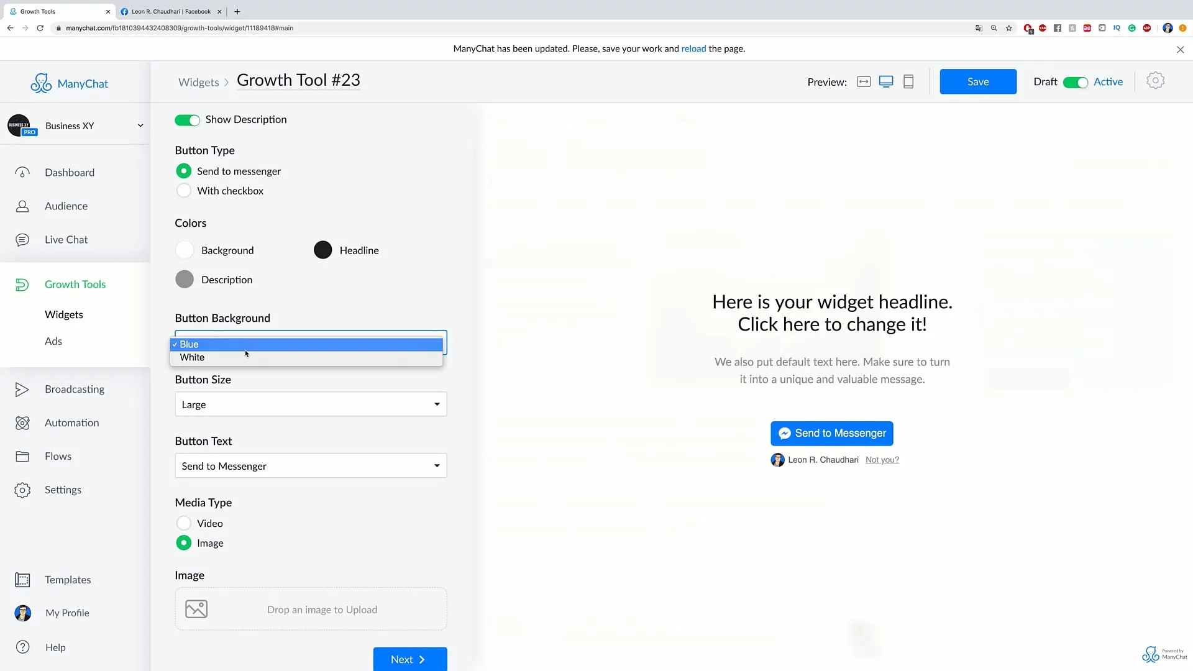Open a new browser tab

point(237,11)
